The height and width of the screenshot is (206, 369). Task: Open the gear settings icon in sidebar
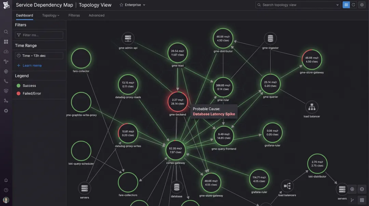coord(6,111)
